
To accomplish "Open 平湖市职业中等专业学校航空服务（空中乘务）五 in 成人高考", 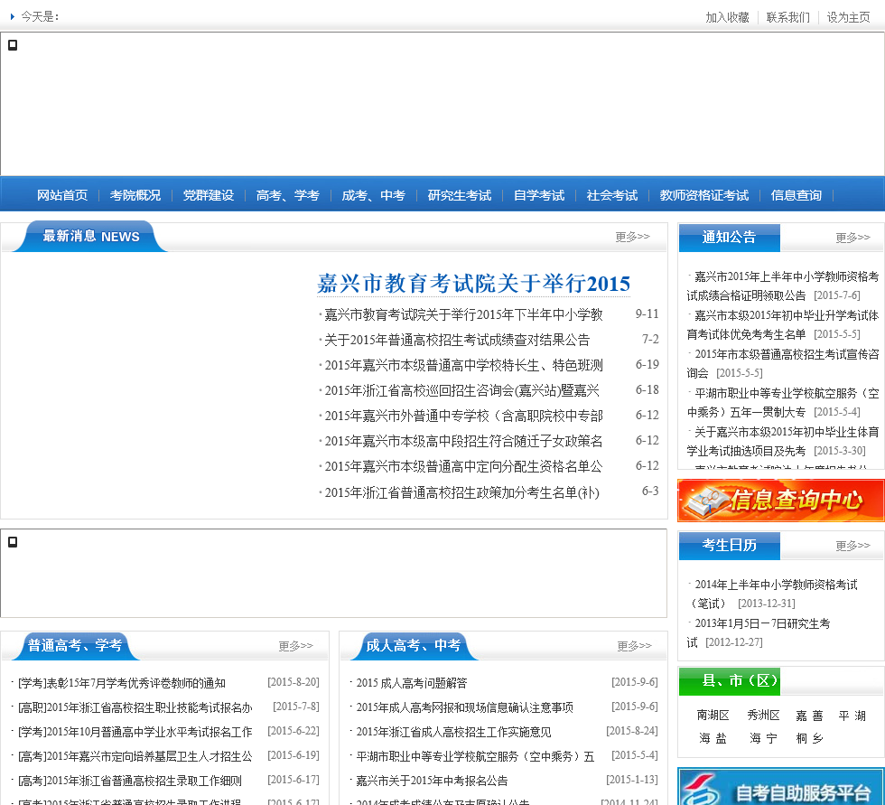I will (x=475, y=756).
